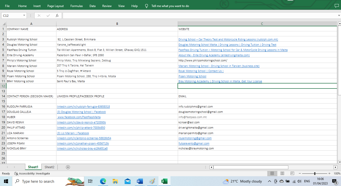The height and width of the screenshot is (186, 341).
Task: Click the Normal view icon
Action: [272, 173]
